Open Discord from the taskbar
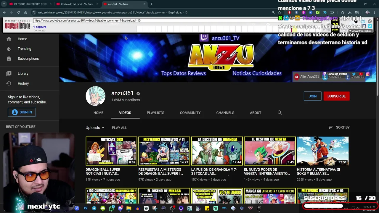 pos(120,208)
